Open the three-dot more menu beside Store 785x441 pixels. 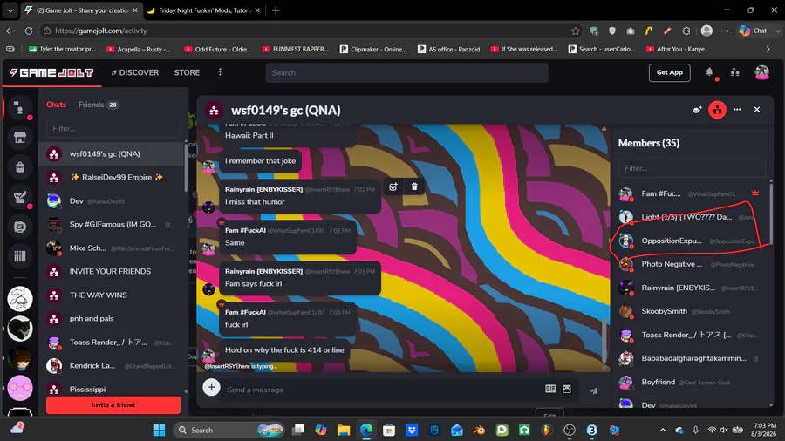click(220, 72)
